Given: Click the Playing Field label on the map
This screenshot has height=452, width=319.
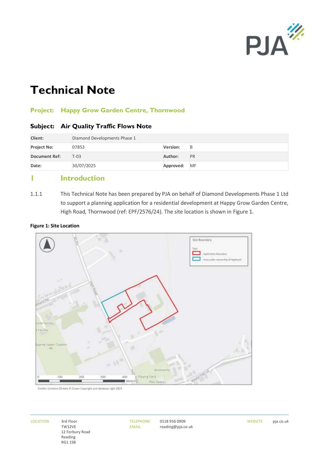Looking at the screenshot, I should pos(147,377).
